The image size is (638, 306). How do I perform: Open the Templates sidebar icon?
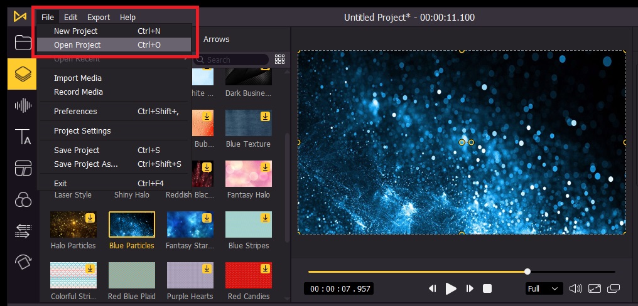coord(23,168)
